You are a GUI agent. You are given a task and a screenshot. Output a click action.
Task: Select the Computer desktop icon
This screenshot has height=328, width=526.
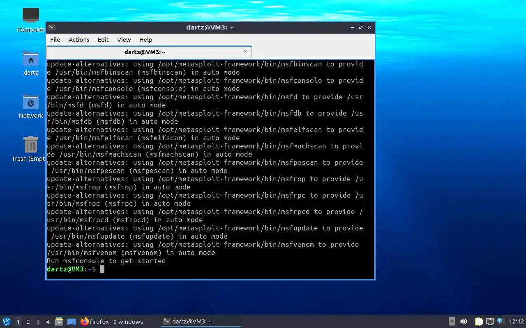point(31,19)
